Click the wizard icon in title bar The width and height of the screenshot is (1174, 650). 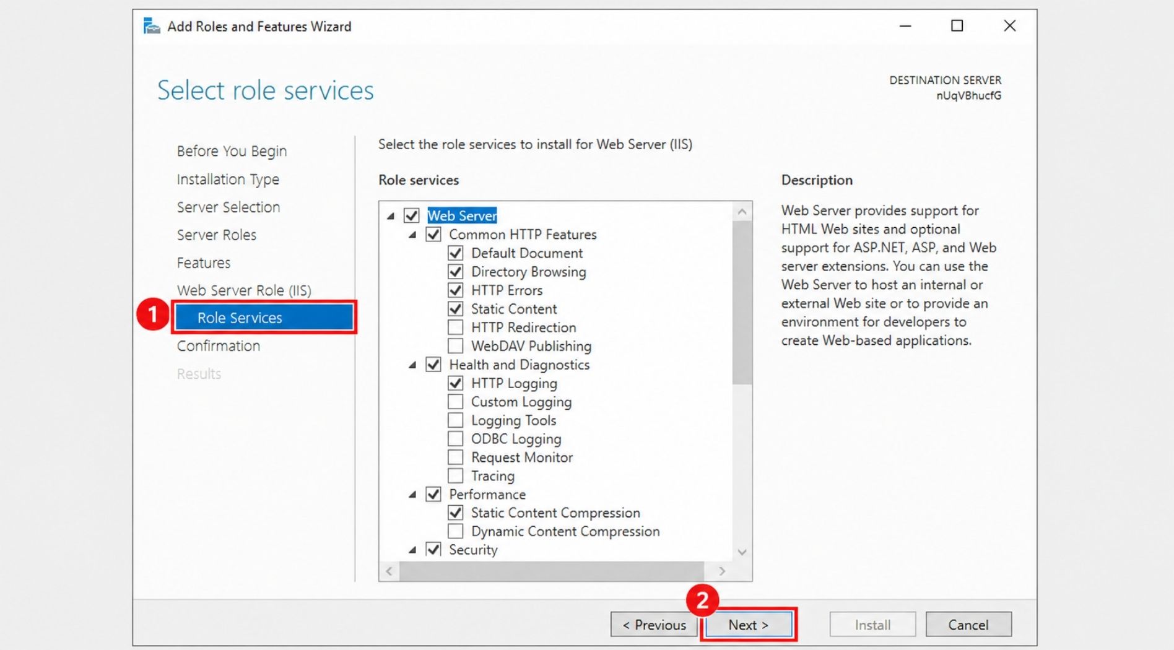[152, 26]
